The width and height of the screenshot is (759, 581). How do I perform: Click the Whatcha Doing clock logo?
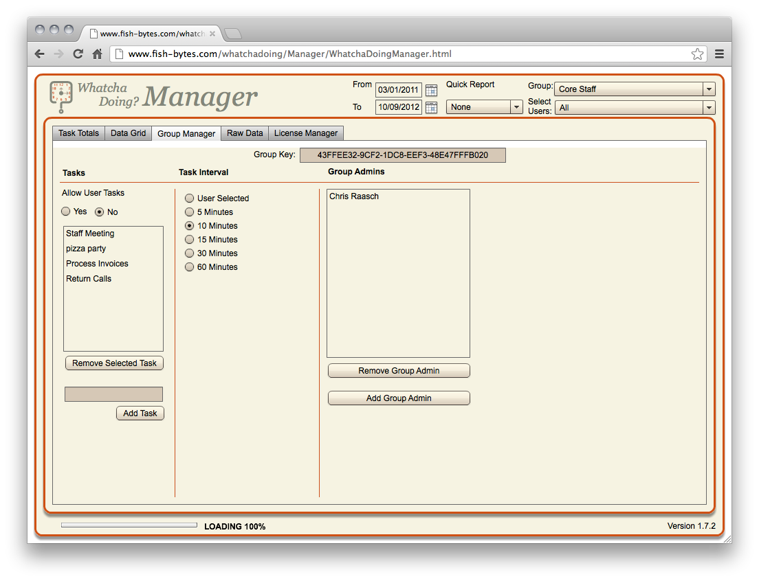point(60,95)
